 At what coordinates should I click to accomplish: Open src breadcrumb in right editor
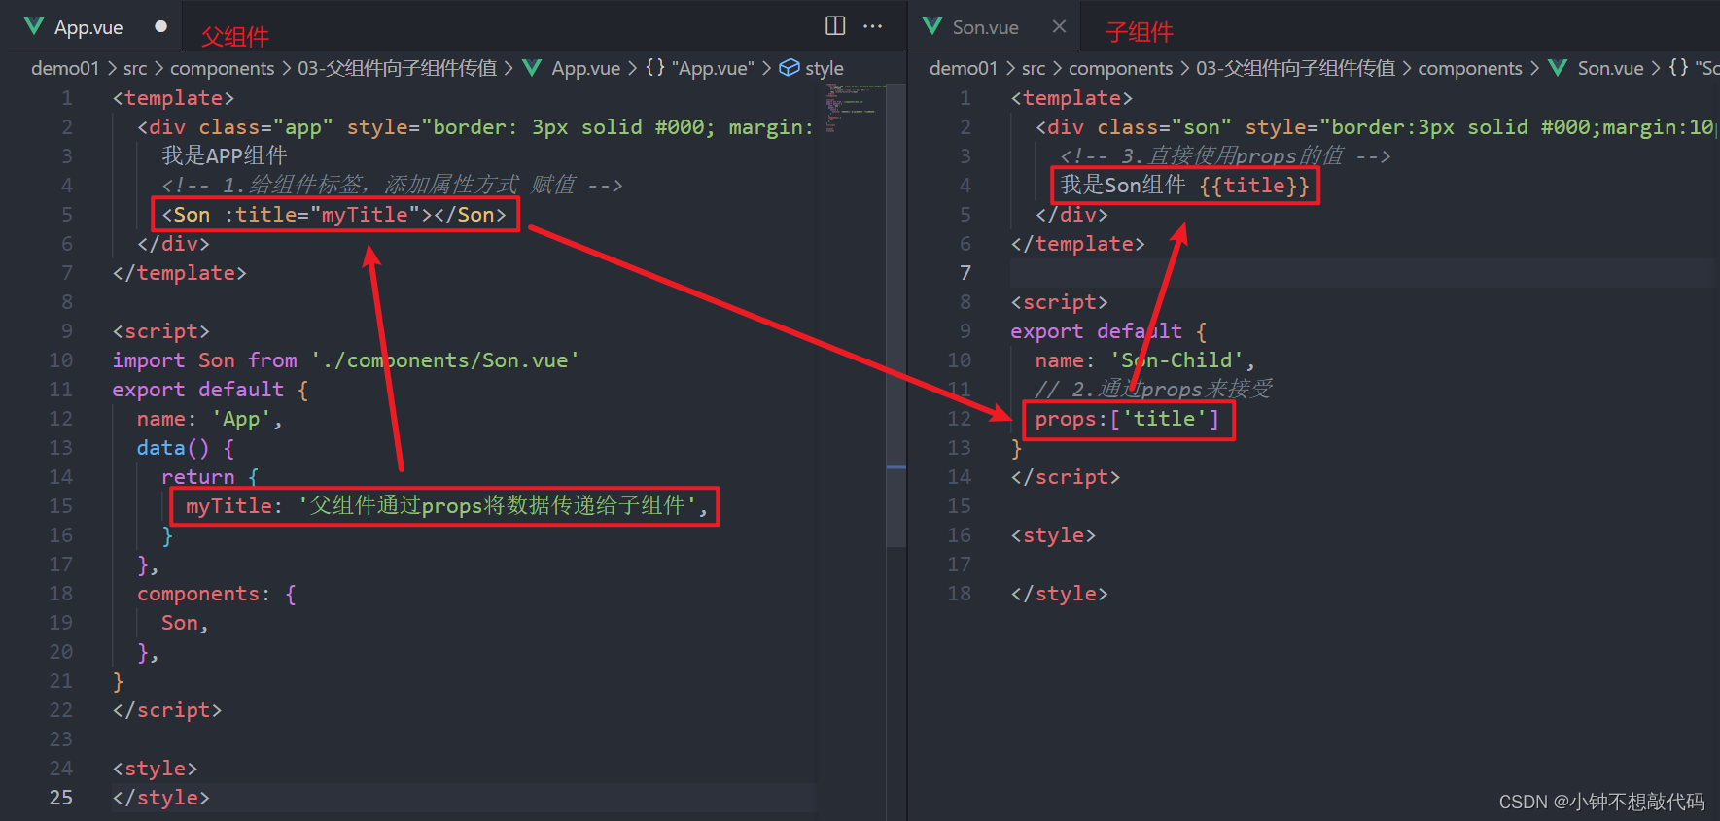tap(1034, 68)
